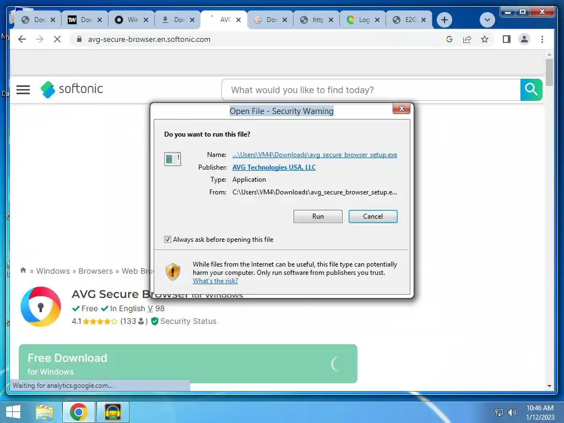Toggle the Chrome side panel icon
564x423 pixels.
pos(507,39)
